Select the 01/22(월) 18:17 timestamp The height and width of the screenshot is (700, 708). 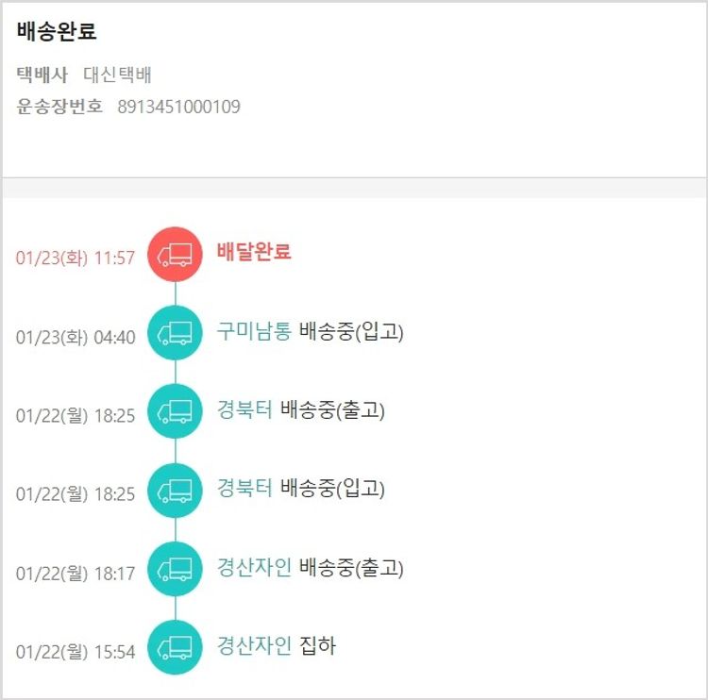(x=76, y=573)
